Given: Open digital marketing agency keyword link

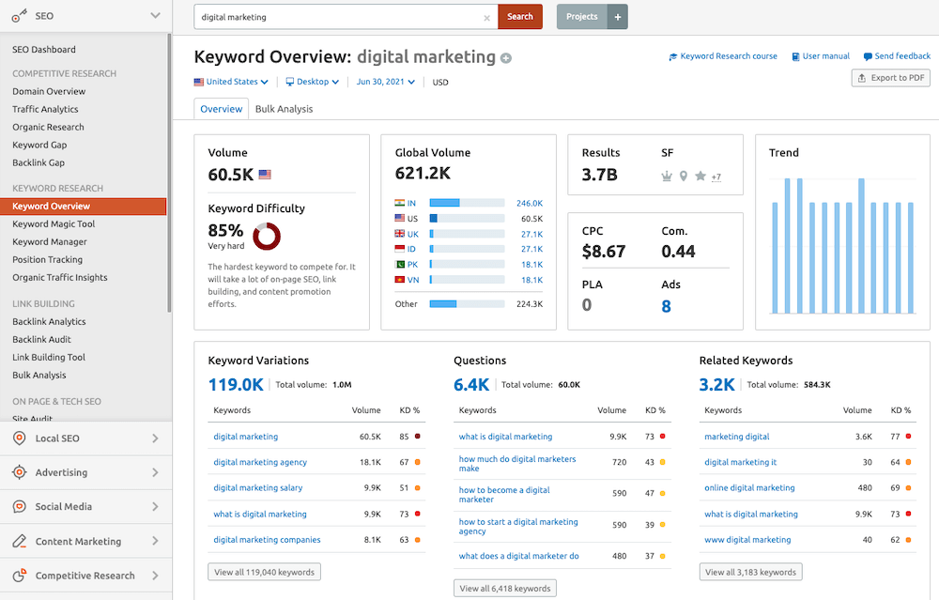Looking at the screenshot, I should 260,462.
